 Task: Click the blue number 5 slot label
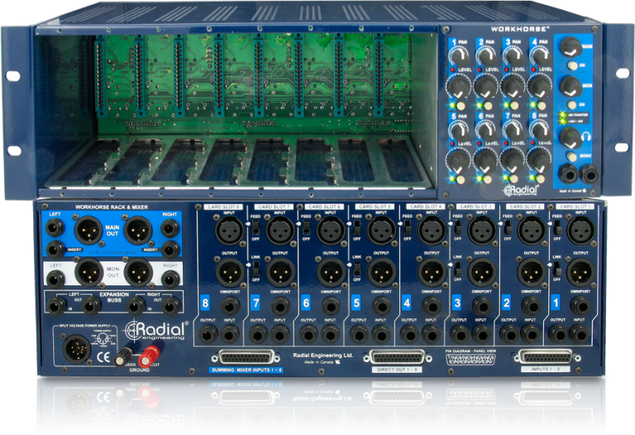point(355,304)
